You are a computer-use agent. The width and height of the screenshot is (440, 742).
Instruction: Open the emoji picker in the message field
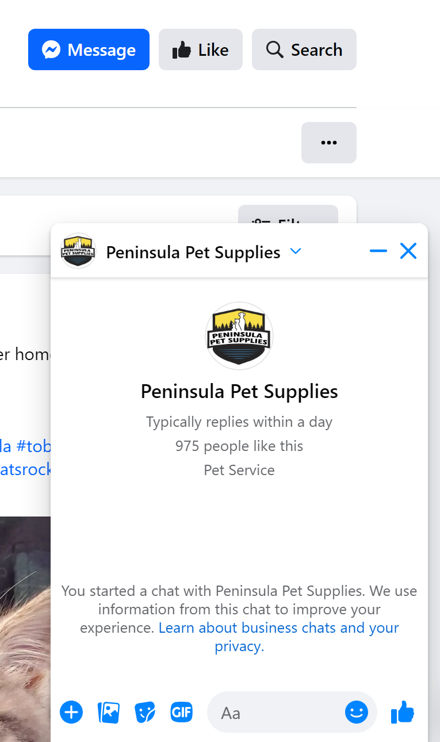[x=357, y=712]
